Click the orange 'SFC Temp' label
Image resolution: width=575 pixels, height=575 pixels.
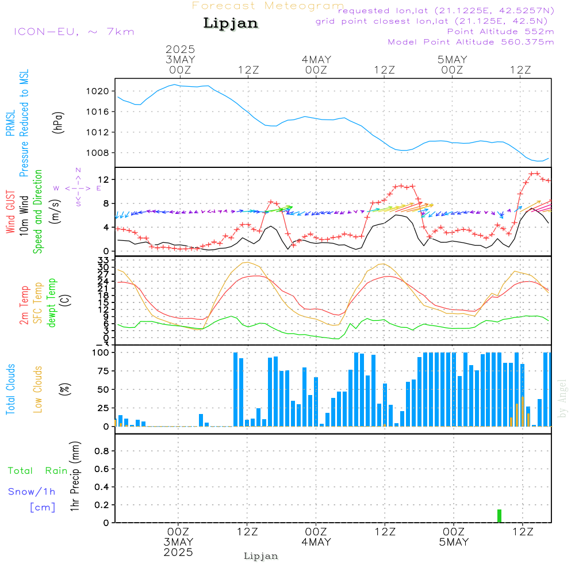pyautogui.click(x=37, y=303)
